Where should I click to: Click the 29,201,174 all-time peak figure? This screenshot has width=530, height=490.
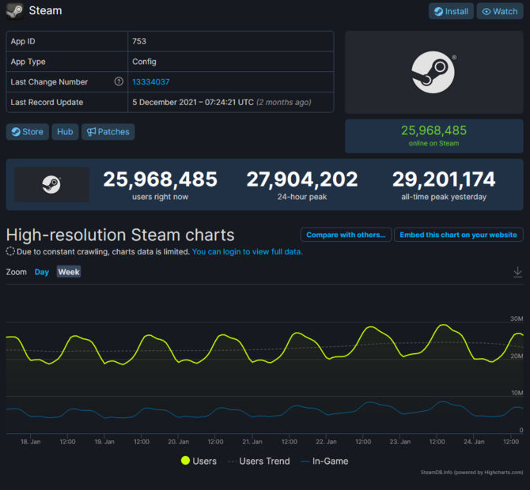[444, 179]
